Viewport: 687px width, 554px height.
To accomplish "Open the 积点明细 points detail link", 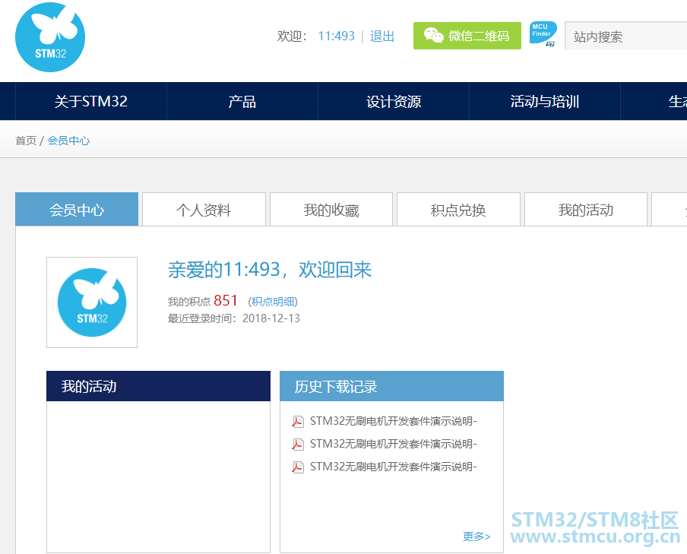I will point(273,302).
